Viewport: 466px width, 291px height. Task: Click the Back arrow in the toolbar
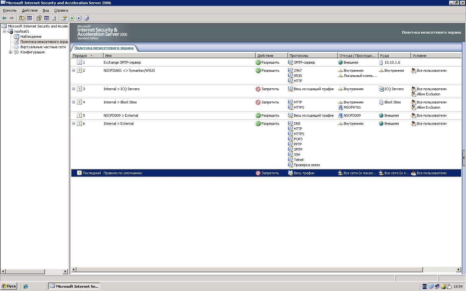(4, 18)
